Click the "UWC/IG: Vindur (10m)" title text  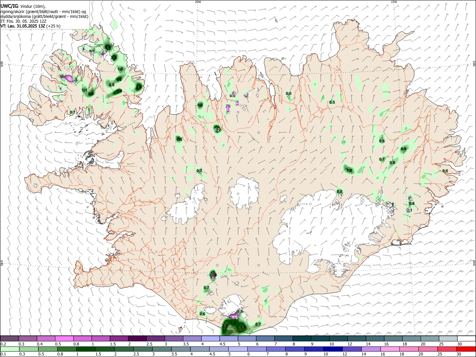23,6
